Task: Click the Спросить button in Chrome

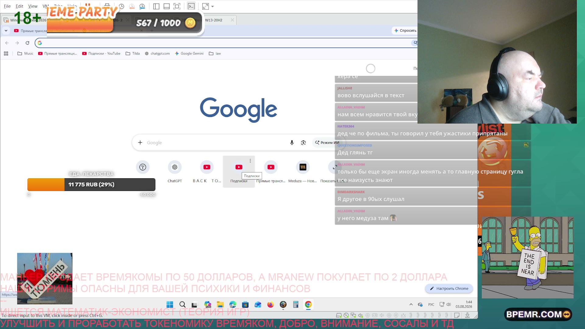Action: [x=405, y=30]
